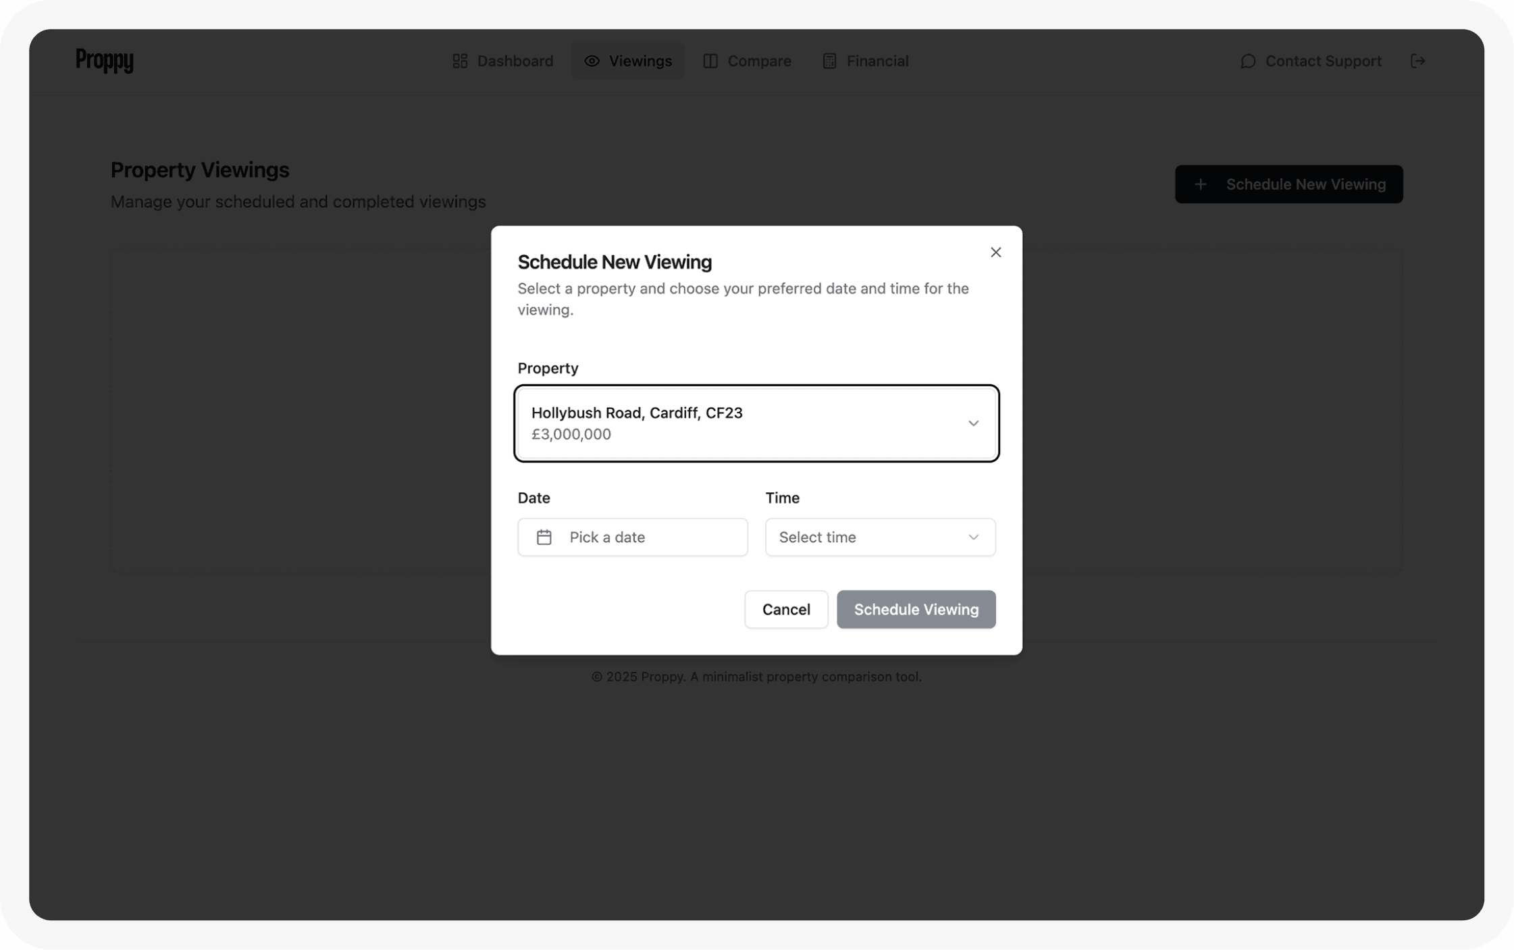Click the Proppy logo
The image size is (1514, 950).
coord(105,61)
